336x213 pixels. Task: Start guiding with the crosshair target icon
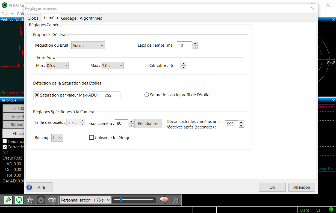pos(41,200)
